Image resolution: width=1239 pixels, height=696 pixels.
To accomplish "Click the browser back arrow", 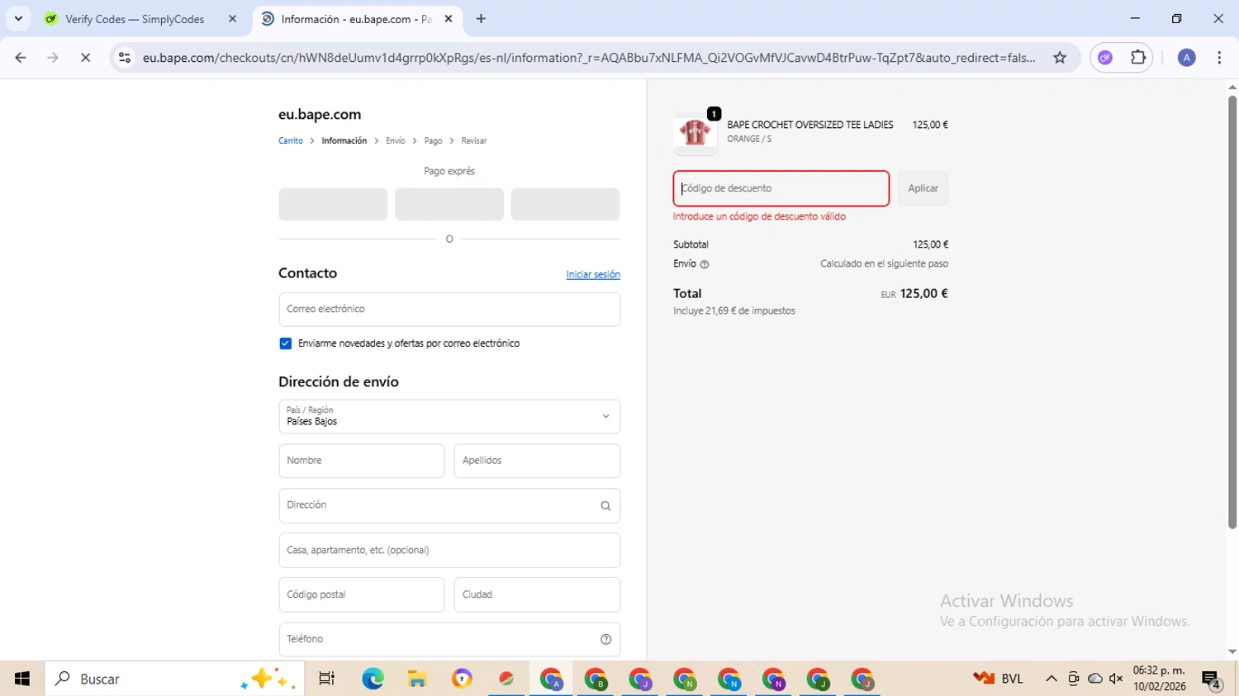I will [21, 58].
